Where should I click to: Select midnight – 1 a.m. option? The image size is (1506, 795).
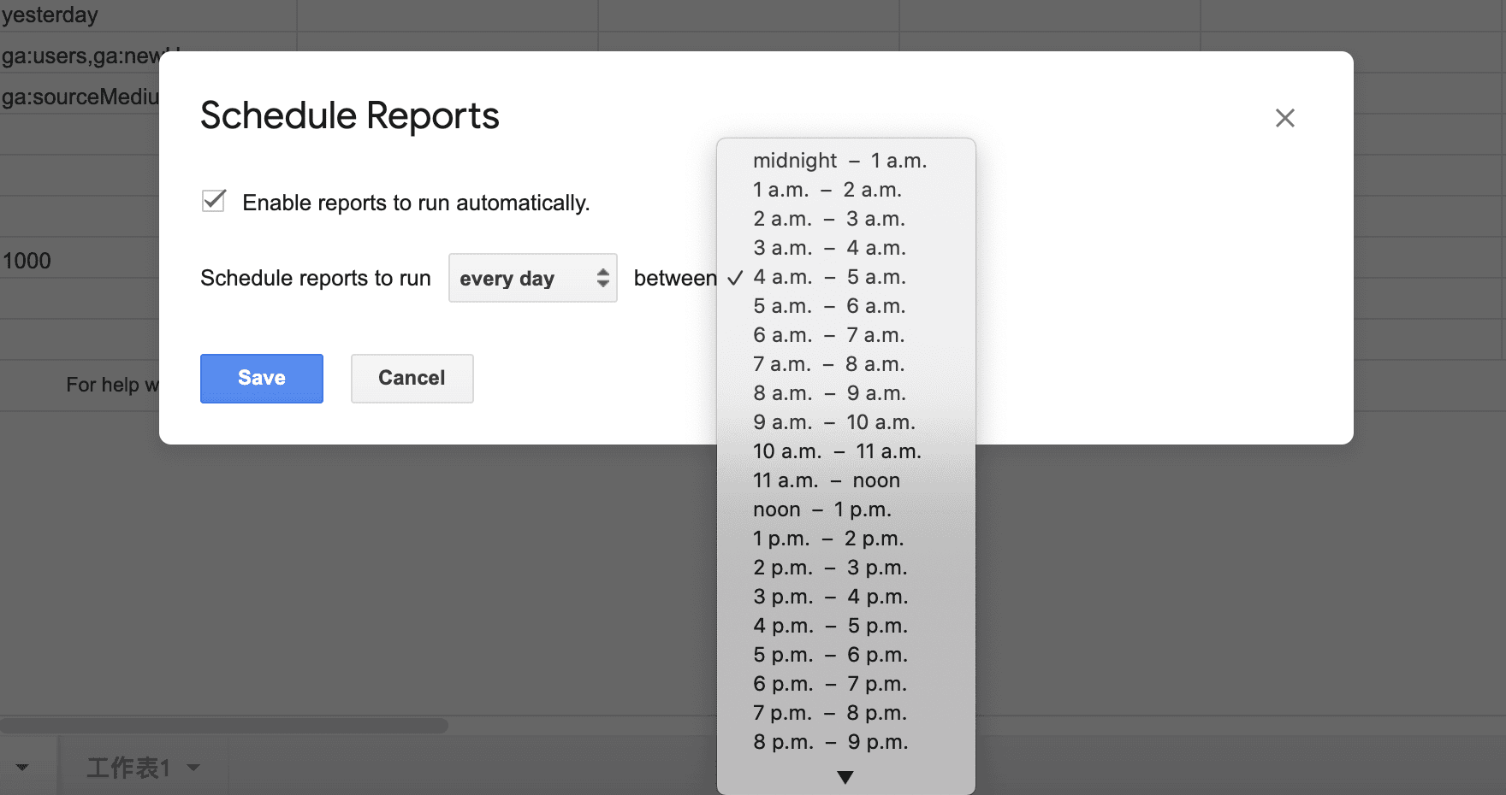point(839,161)
